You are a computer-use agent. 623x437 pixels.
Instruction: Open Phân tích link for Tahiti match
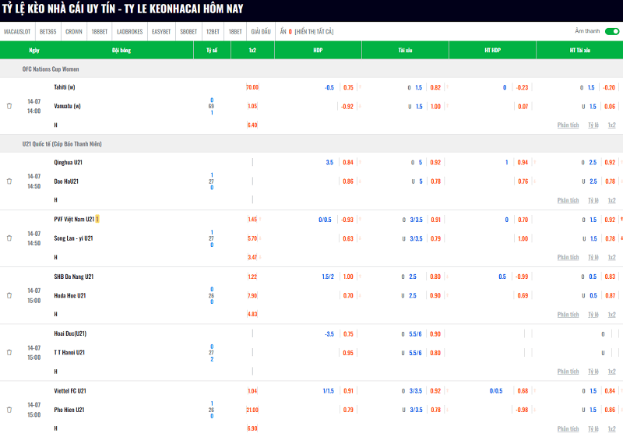pyautogui.click(x=568, y=125)
